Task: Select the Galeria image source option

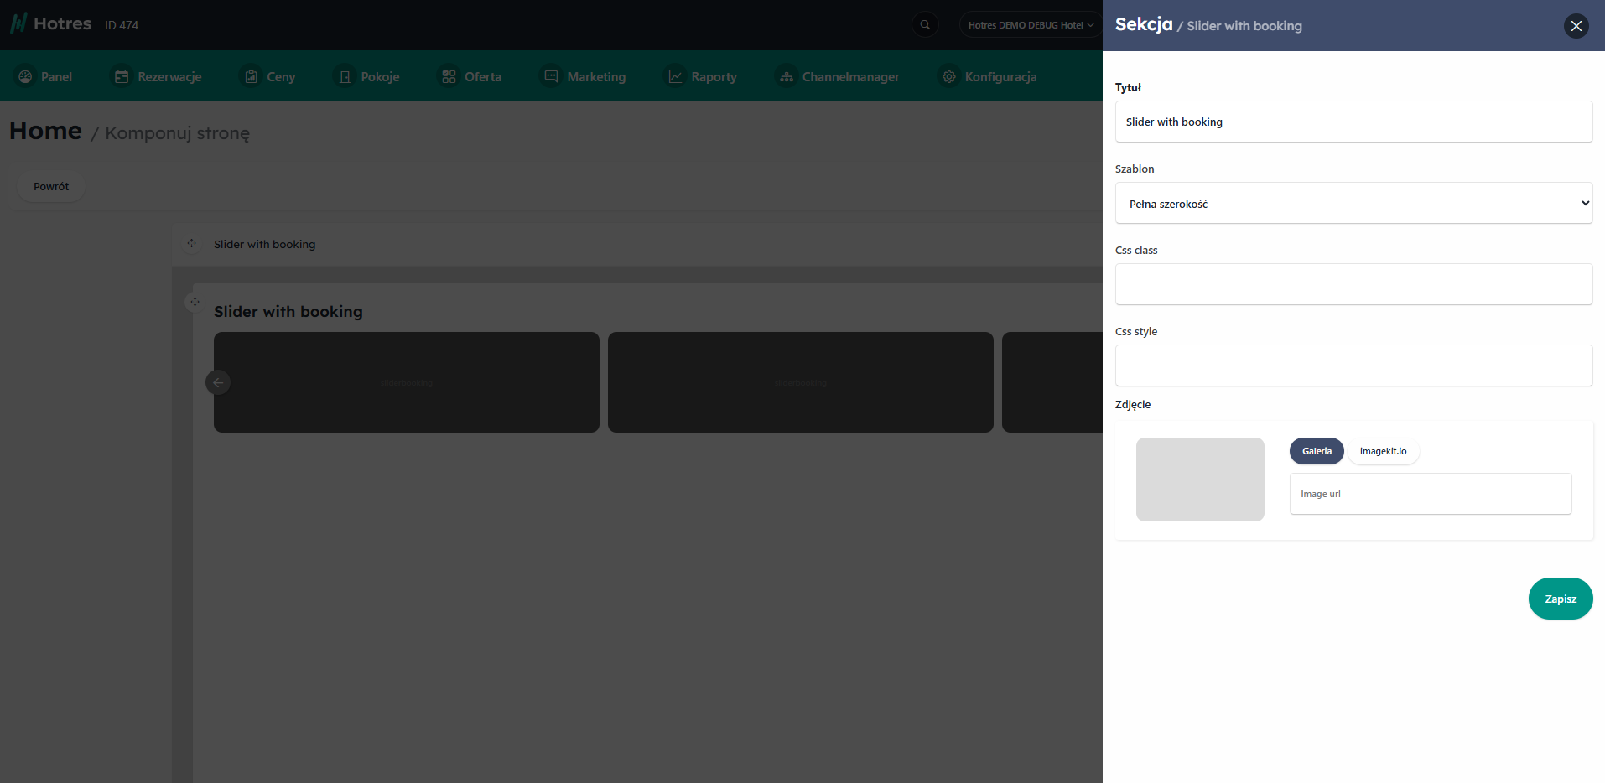Action: click(x=1316, y=451)
